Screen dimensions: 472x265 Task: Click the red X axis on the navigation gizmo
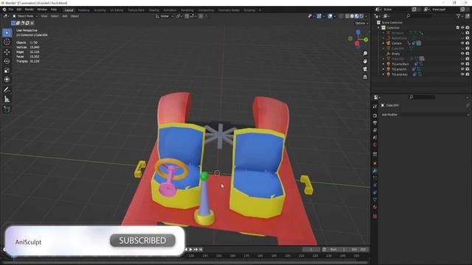[x=357, y=43]
